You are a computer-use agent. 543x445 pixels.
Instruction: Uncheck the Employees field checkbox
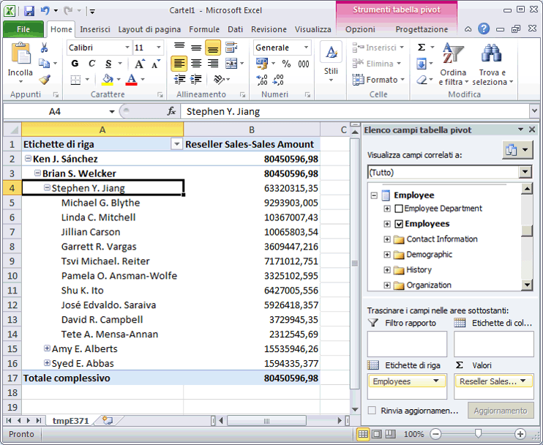tap(399, 224)
